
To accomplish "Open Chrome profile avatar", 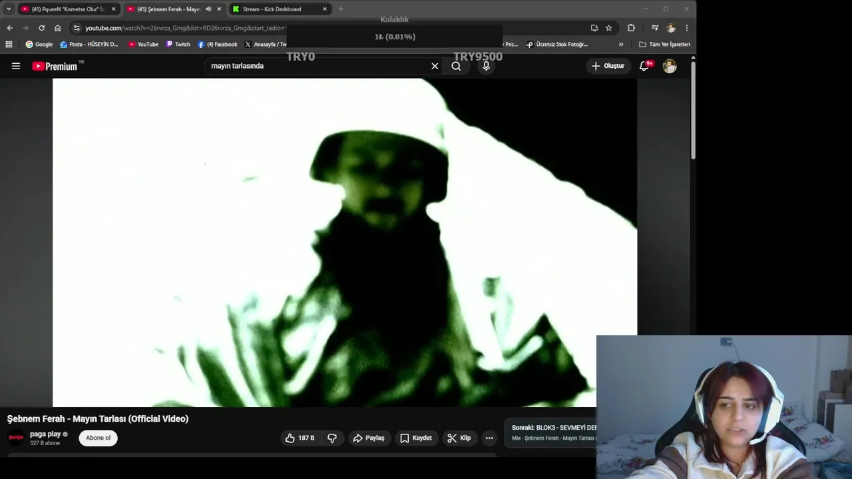I will [x=671, y=28].
